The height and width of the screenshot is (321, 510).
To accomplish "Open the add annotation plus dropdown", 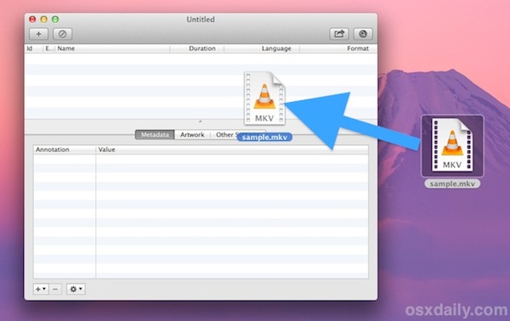I will [x=41, y=289].
